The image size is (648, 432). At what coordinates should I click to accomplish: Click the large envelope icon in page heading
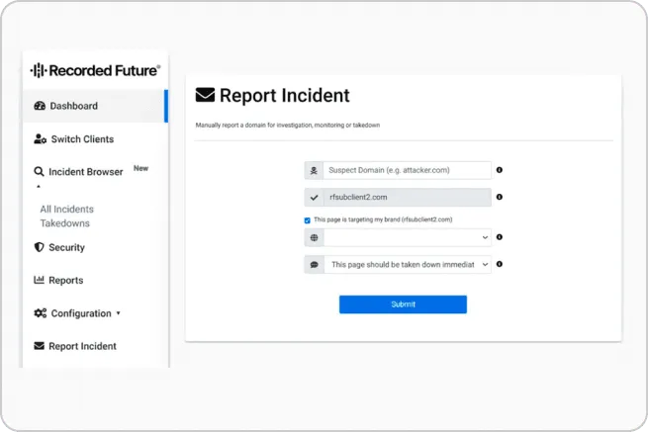pyautogui.click(x=205, y=95)
